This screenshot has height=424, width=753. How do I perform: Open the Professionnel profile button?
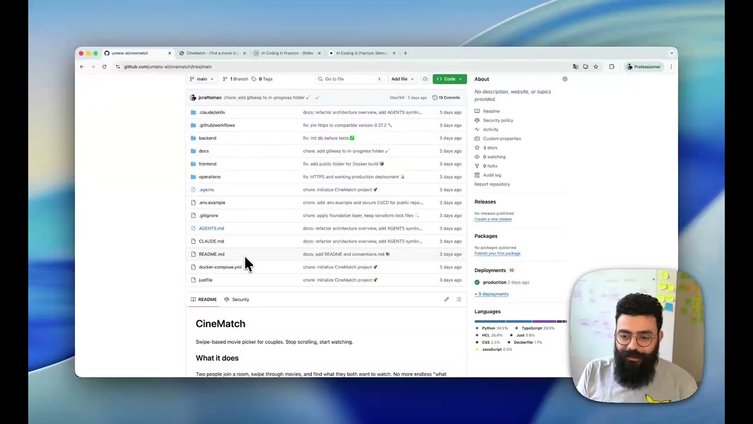(644, 67)
